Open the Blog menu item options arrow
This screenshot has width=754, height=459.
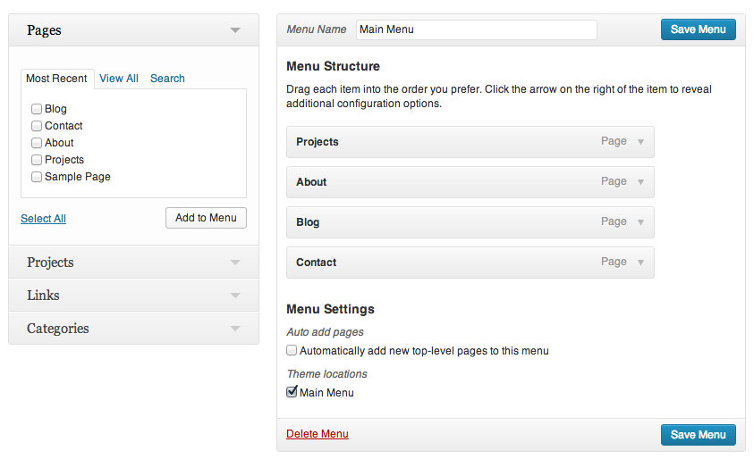(x=640, y=222)
